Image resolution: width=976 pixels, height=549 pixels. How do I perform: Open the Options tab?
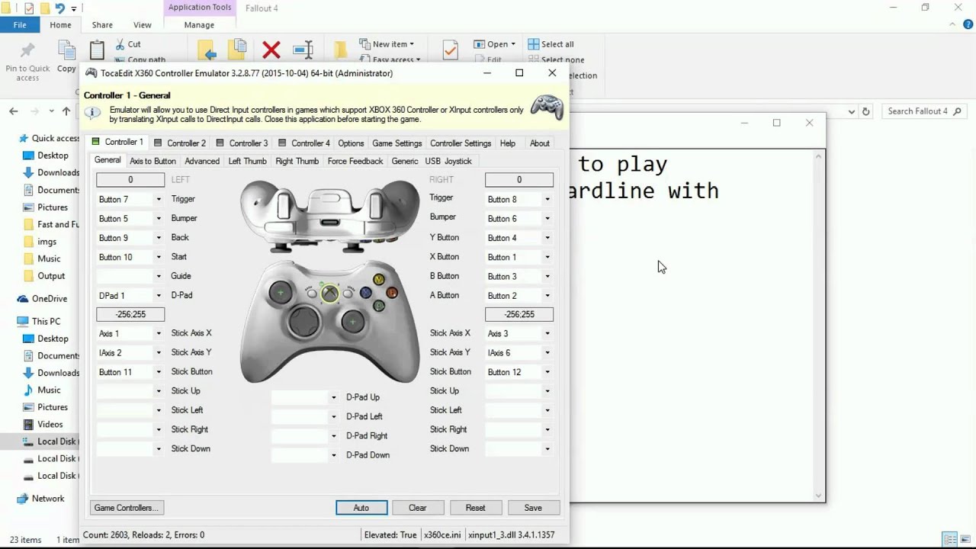click(x=351, y=143)
